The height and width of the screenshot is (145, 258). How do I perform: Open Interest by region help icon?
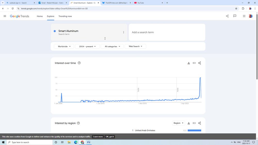pos(78,123)
